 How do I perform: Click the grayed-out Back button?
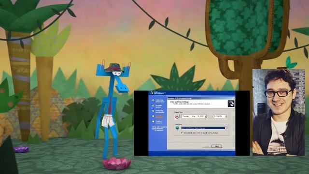click(x=206, y=146)
